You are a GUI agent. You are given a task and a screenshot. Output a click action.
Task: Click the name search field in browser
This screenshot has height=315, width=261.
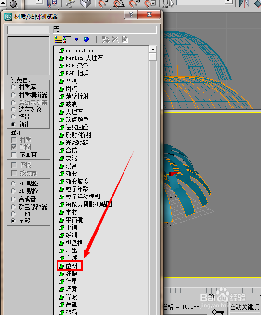(28, 30)
